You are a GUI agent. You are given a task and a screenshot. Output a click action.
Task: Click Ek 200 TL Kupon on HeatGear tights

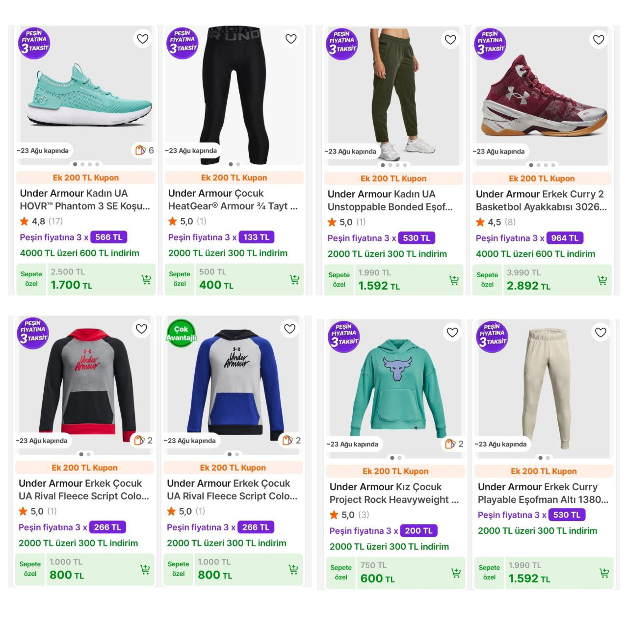234,178
